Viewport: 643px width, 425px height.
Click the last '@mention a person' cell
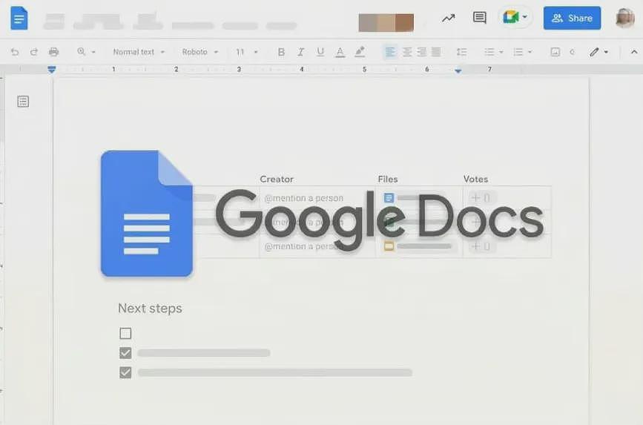[x=304, y=246]
